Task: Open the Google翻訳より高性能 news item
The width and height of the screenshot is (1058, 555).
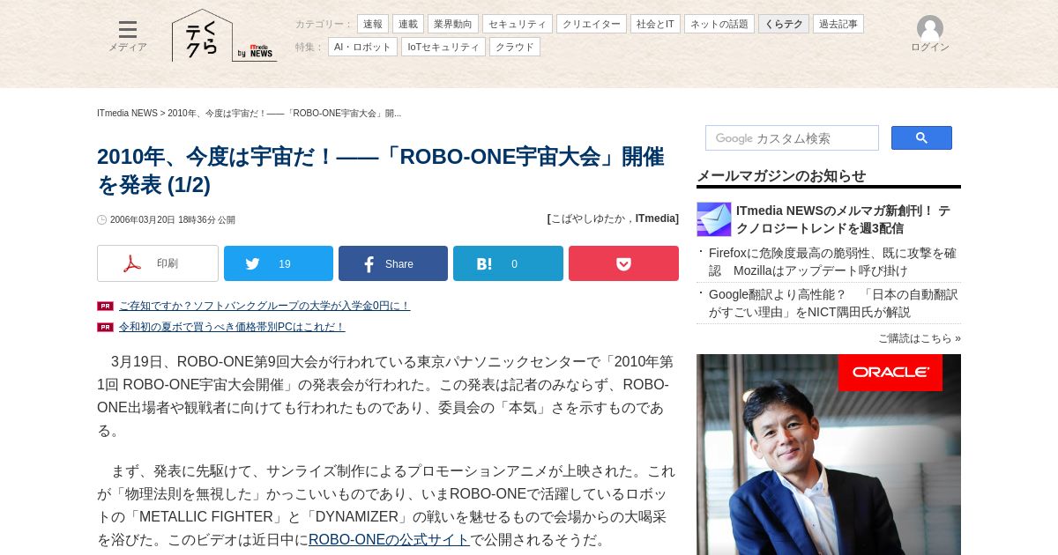Action: (832, 303)
